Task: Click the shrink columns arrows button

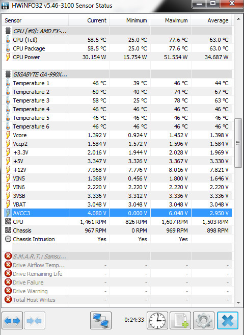Action: [35, 321]
